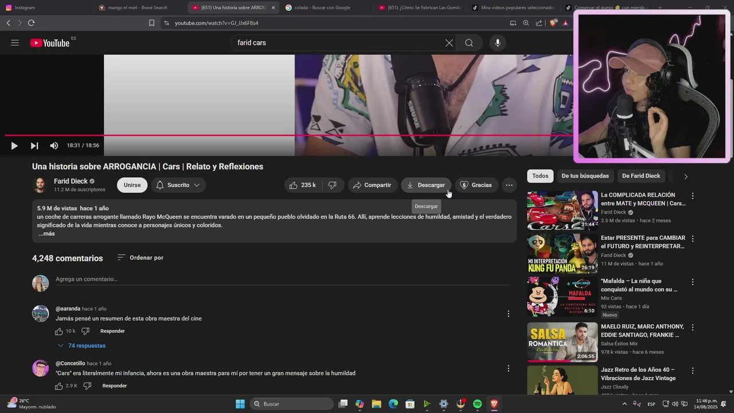Seek on the red video progress bar
The image size is (734, 413).
(289, 135)
